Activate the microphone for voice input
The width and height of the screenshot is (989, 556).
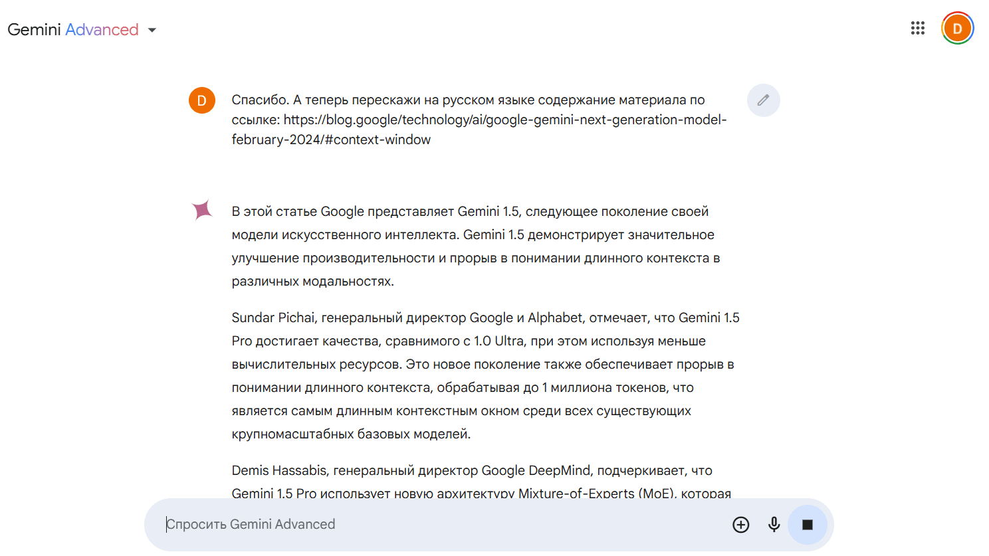tap(774, 525)
